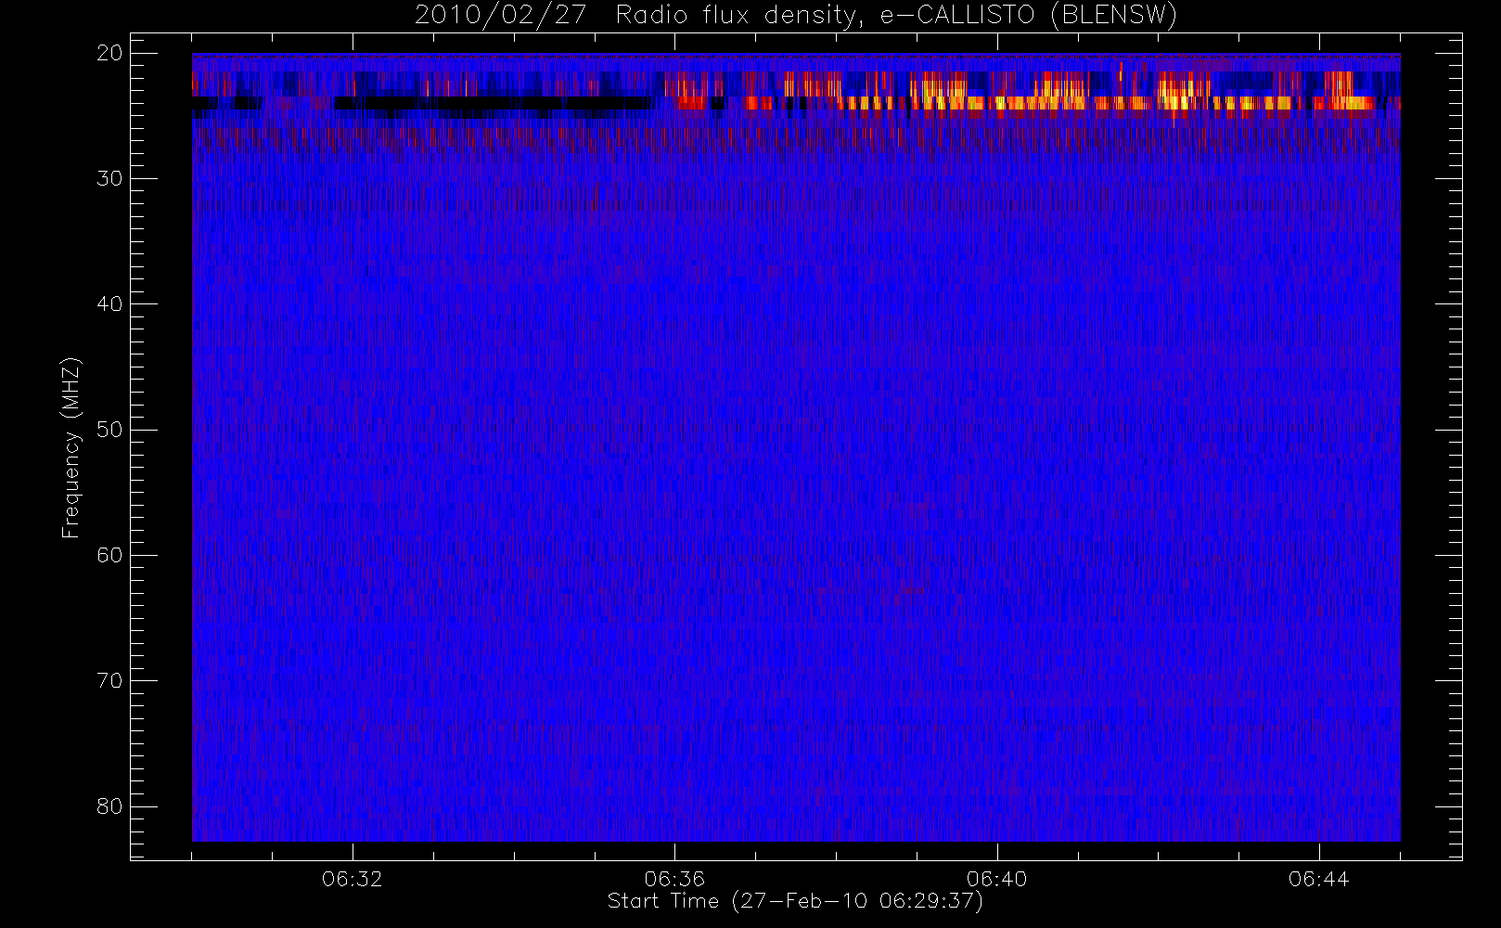Click the 'Start Time (27-Feb-10 06:29:37)' label
The width and height of the screenshot is (1501, 928).
[795, 901]
